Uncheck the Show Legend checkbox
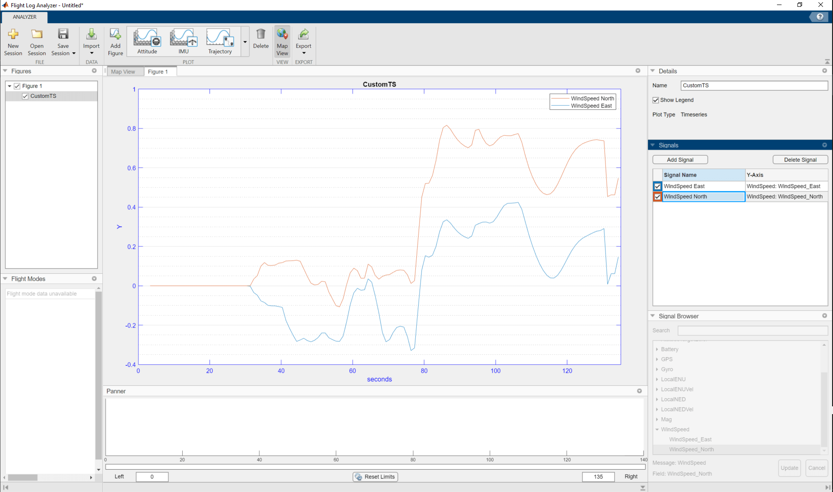Image resolution: width=833 pixels, height=492 pixels. (x=656, y=100)
